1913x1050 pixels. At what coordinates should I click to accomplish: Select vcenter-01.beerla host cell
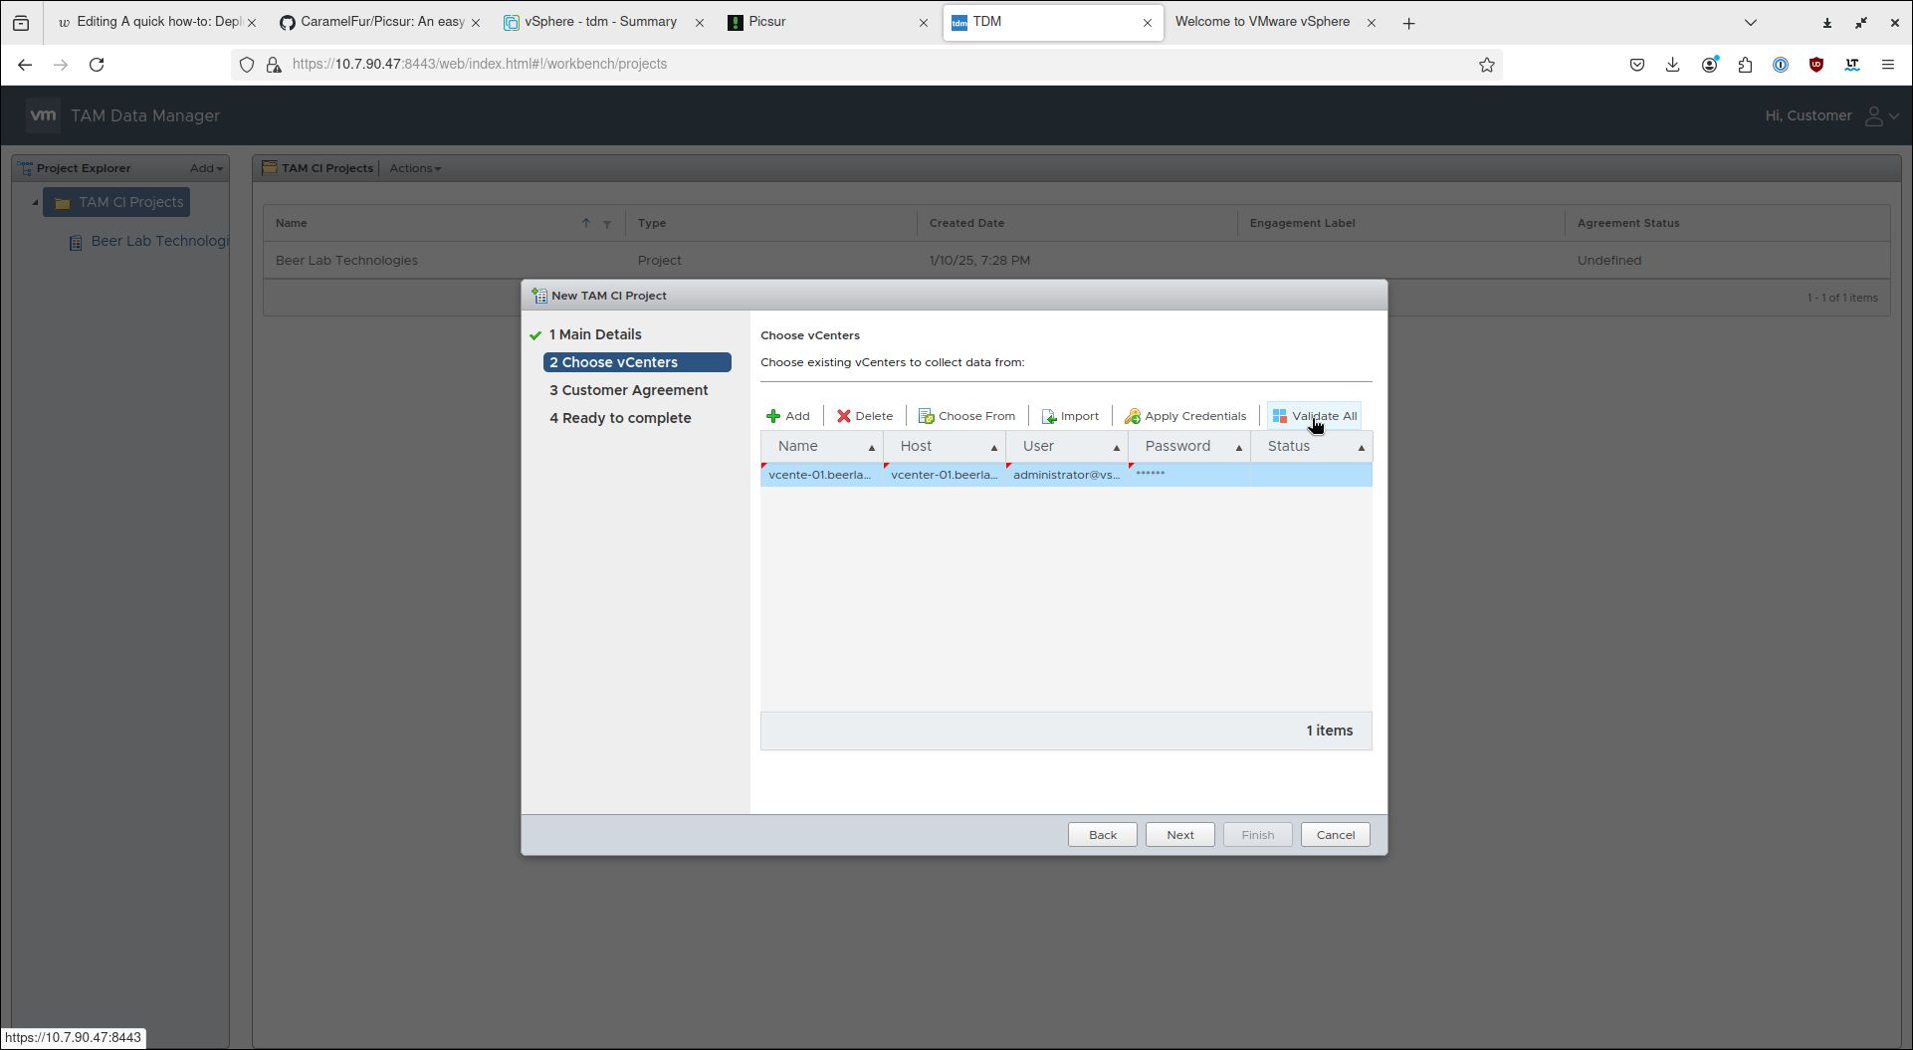(x=944, y=475)
